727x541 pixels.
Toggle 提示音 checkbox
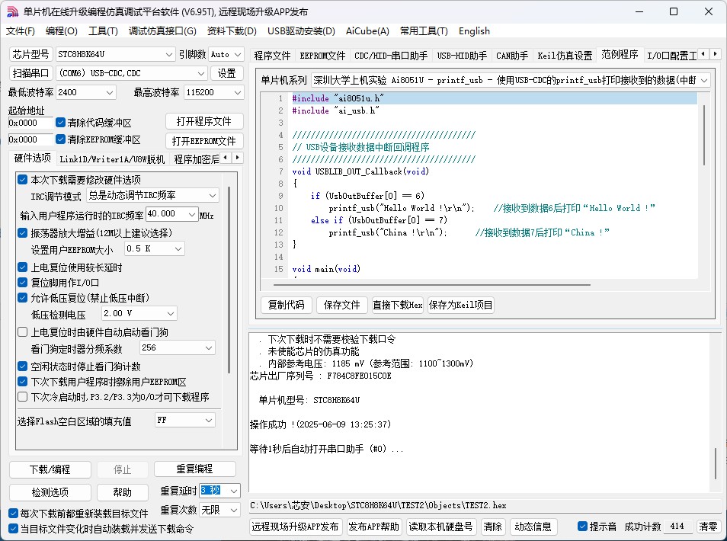[x=583, y=527]
